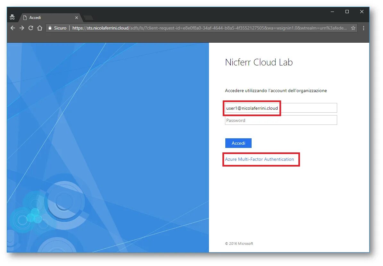Click the address bar URL
This screenshot has height=266, width=383.
210,28
